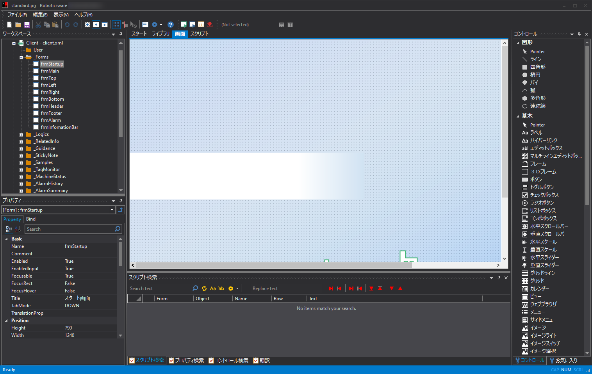Expand the _Logics folder in workspace tree

coord(21,135)
